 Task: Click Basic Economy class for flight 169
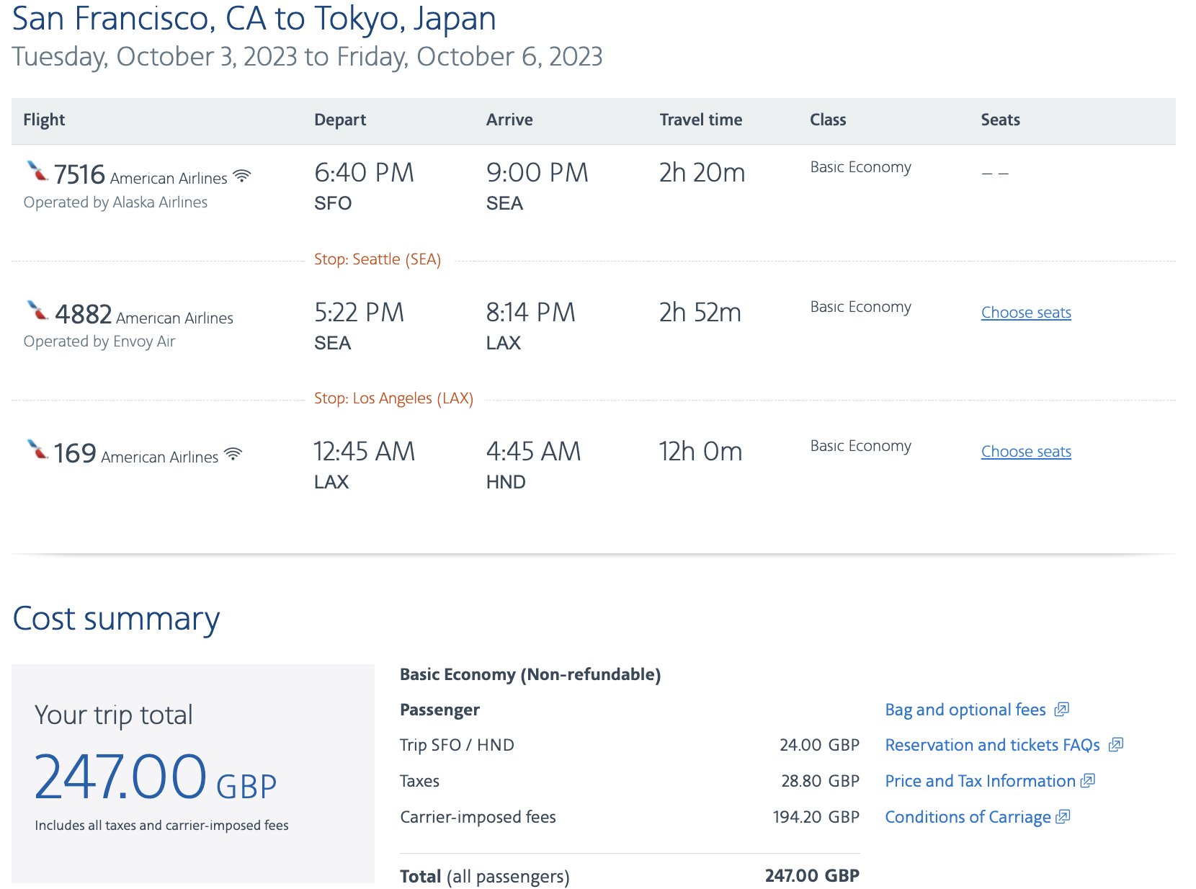[x=860, y=446]
